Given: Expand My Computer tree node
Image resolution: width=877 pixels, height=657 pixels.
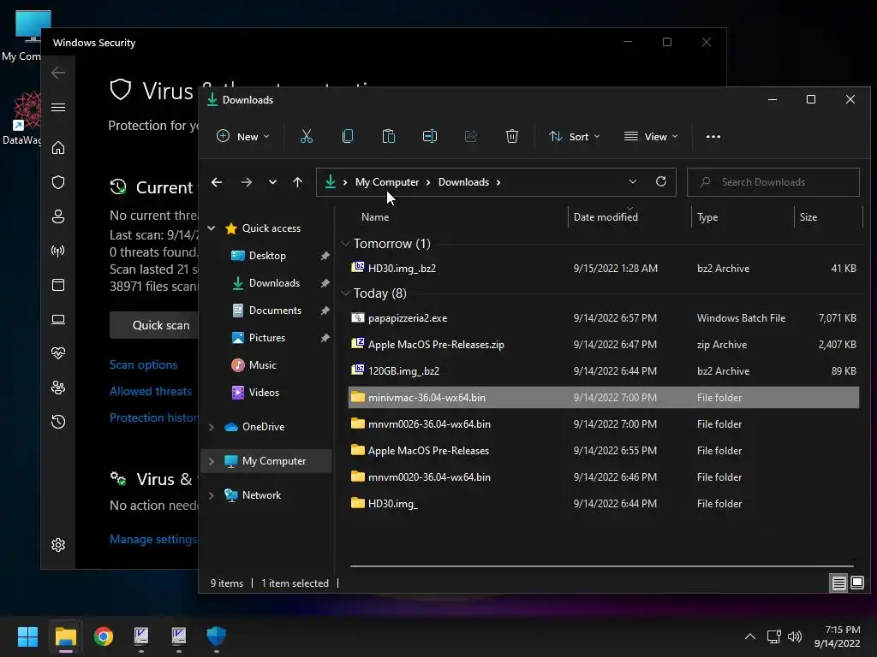Looking at the screenshot, I should click(212, 461).
